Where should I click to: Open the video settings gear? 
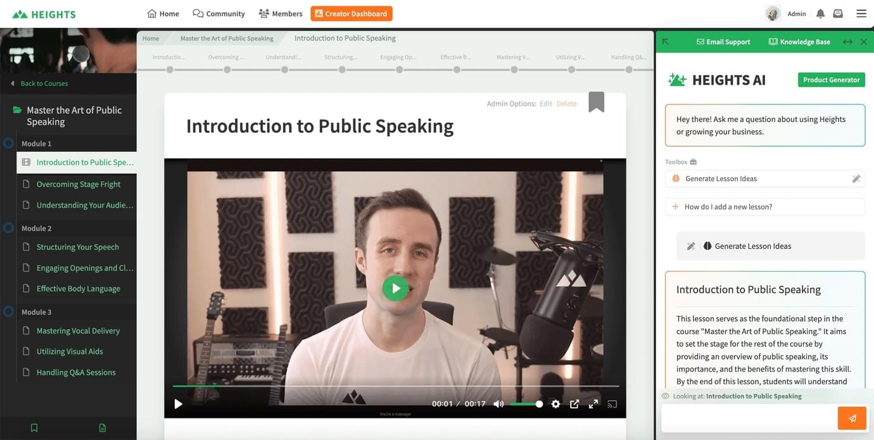[555, 404]
